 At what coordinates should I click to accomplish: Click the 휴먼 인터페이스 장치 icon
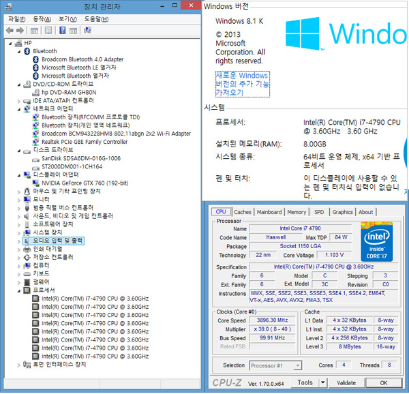click(x=27, y=365)
